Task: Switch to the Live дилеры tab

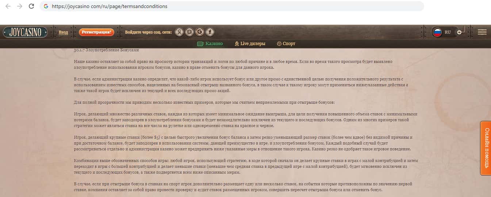Action: tap(250, 44)
